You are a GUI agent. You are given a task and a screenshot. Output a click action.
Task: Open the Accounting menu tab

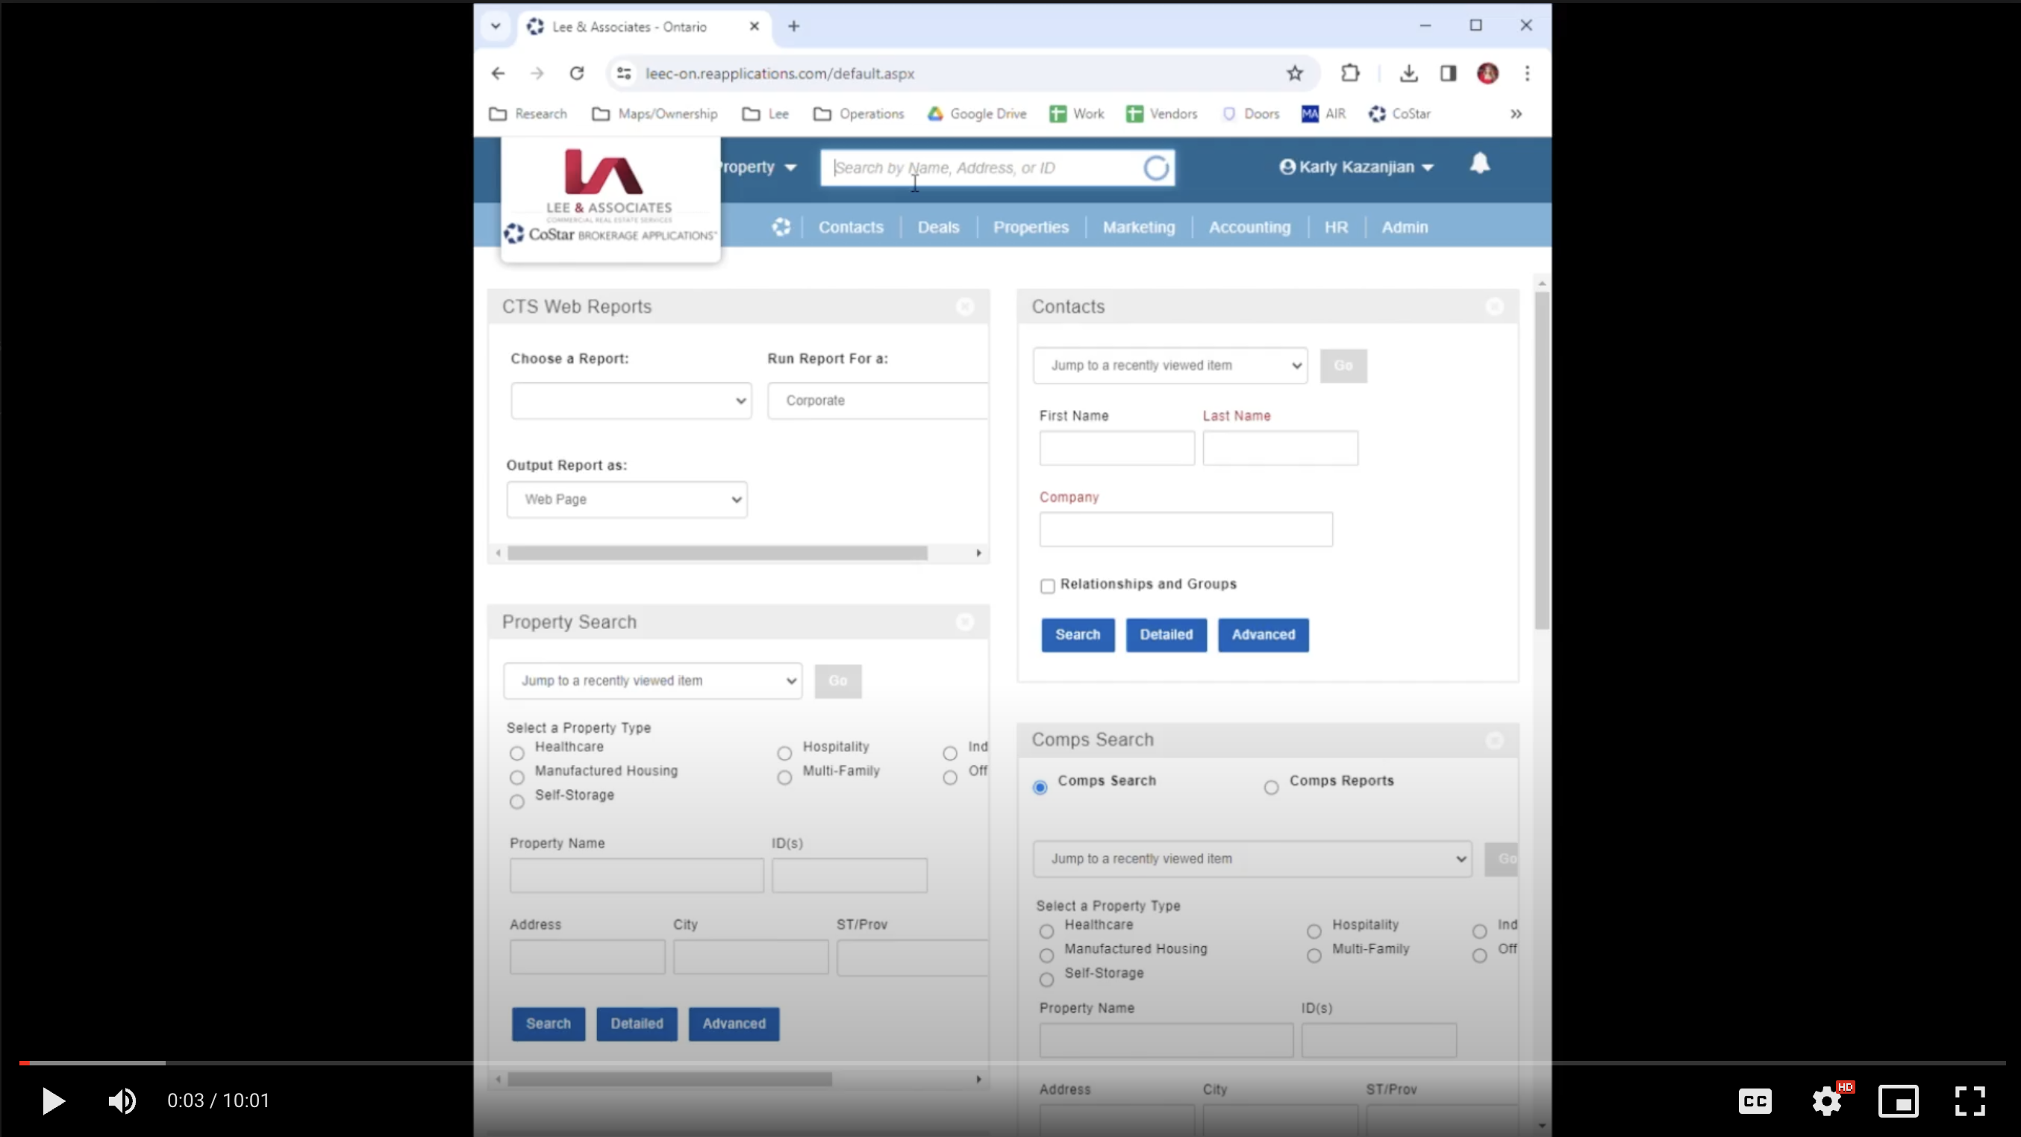[x=1249, y=227]
